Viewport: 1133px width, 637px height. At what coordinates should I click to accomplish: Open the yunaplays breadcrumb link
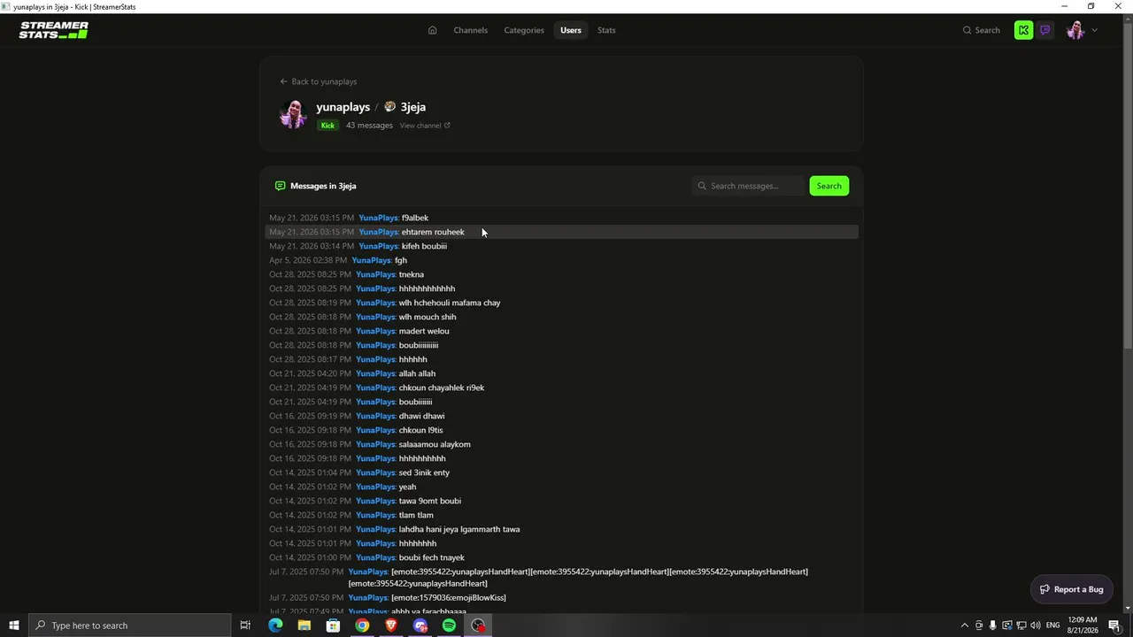pos(343,107)
